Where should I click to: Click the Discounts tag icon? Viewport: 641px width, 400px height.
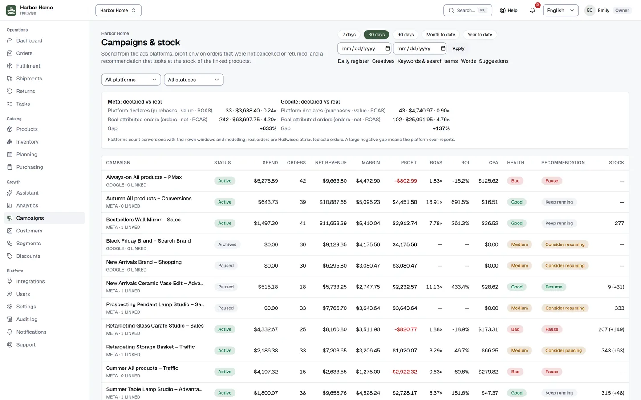[x=10, y=256]
